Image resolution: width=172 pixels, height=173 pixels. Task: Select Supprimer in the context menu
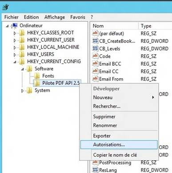[119, 117]
